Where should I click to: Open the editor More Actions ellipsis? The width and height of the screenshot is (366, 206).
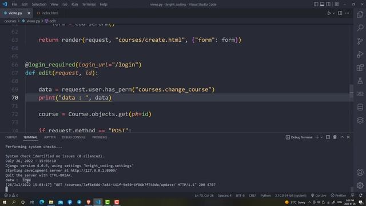347,13
